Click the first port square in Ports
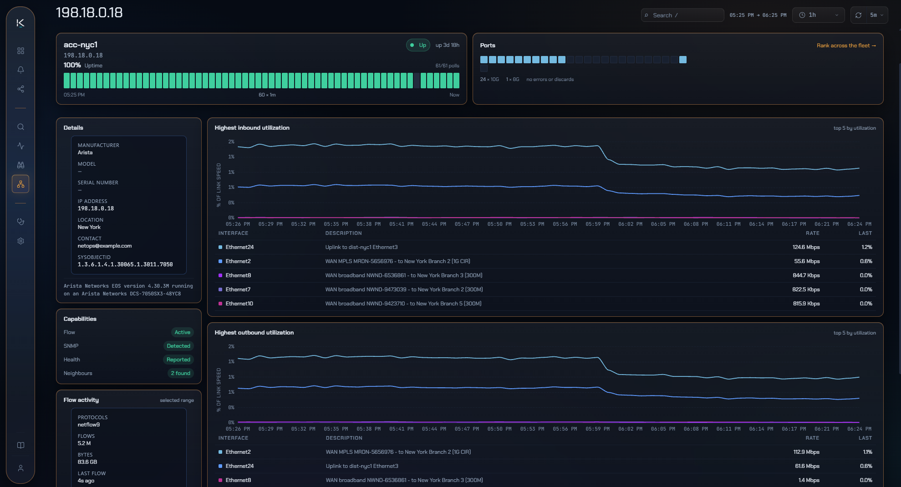 [x=484, y=60]
